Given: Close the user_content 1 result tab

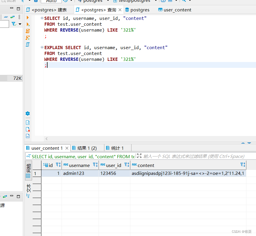Looking at the screenshot, I should [x=67, y=148].
